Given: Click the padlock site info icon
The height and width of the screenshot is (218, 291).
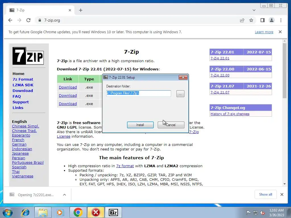Looking at the screenshot, I should pyautogui.click(x=40, y=20).
